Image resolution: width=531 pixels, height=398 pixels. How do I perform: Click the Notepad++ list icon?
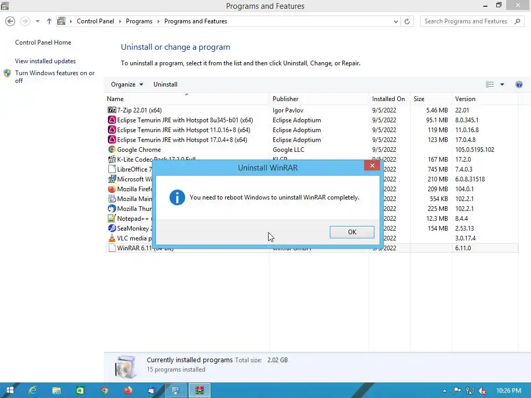point(112,218)
